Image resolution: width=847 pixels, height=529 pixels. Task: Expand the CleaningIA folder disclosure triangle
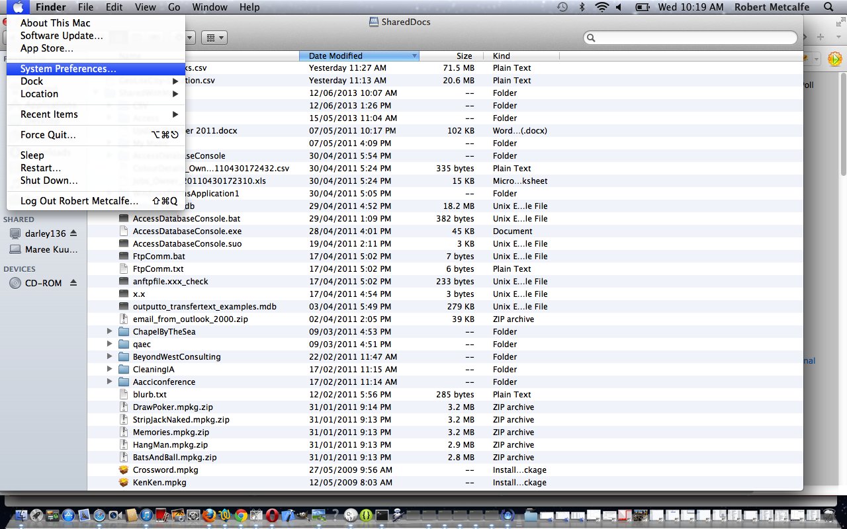[110, 369]
